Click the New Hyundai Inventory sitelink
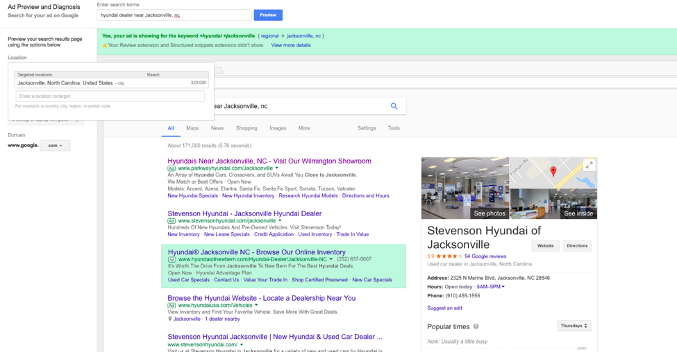Screen dimensions: 677x352 click(249, 196)
